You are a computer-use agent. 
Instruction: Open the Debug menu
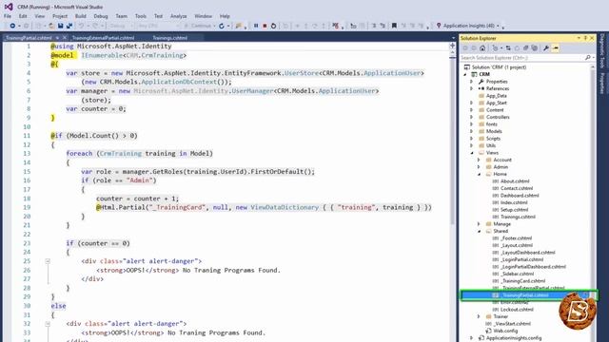[x=101, y=16]
